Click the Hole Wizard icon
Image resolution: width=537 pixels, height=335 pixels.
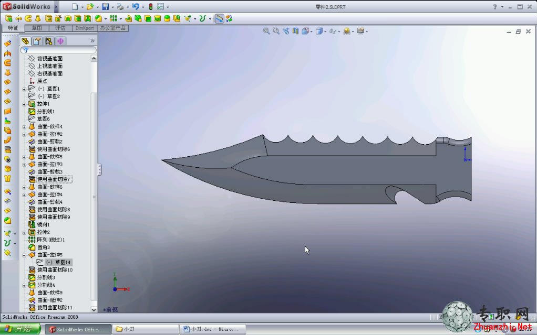58,18
